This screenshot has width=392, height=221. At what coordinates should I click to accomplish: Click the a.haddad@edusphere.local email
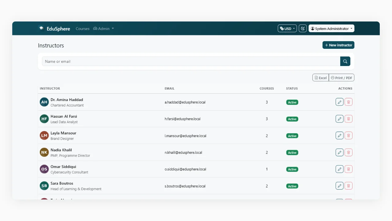tap(185, 102)
